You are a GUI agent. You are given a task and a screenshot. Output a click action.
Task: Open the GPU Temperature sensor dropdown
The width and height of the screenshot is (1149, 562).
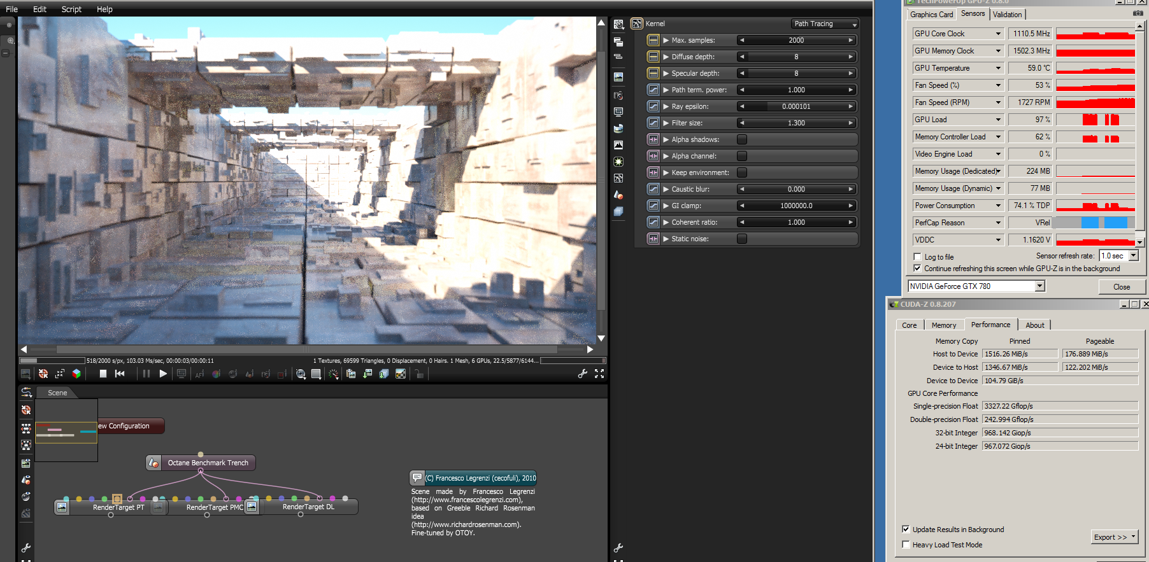tap(998, 68)
